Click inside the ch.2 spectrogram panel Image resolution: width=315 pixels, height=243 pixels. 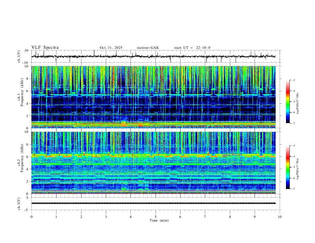click(153, 163)
